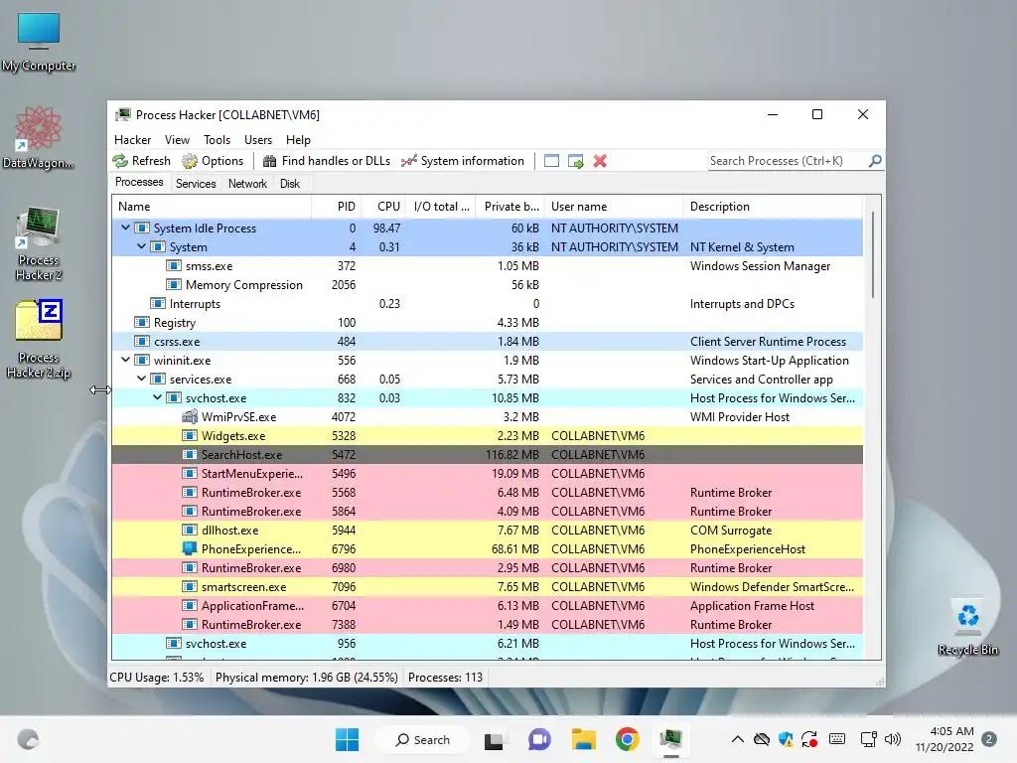Click the Refresh toolbar icon
Image resolution: width=1017 pixels, height=763 pixels.
click(120, 161)
